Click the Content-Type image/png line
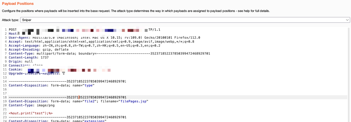Screen dimensions: 351x122 [32, 105]
